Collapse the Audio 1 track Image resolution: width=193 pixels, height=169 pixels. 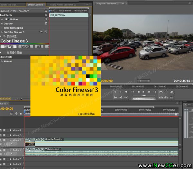tap(11, 150)
